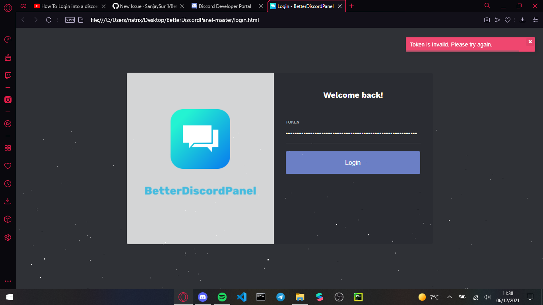Viewport: 543px width, 305px height.
Task: Open Easy Setup sliders icon
Action: (535, 20)
